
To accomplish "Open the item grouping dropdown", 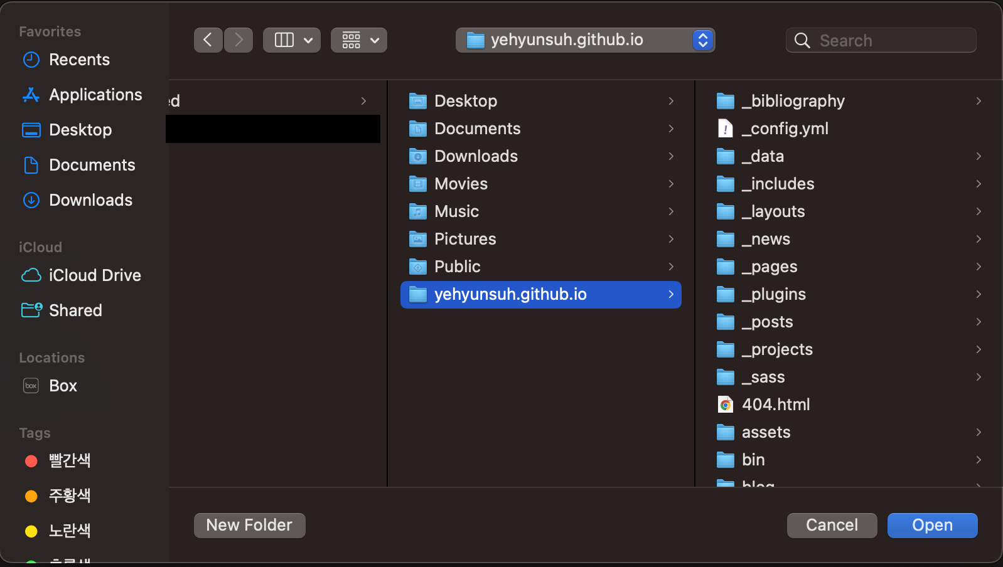I will tap(359, 40).
